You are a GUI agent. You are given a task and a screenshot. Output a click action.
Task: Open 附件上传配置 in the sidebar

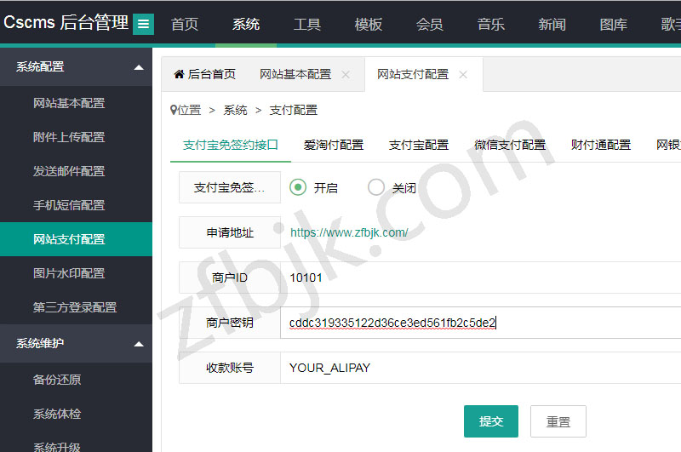(76, 137)
